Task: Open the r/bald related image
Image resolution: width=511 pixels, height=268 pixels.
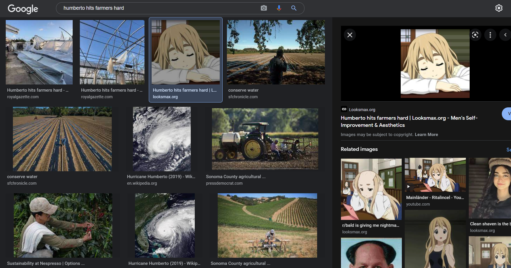Action: [x=371, y=189]
